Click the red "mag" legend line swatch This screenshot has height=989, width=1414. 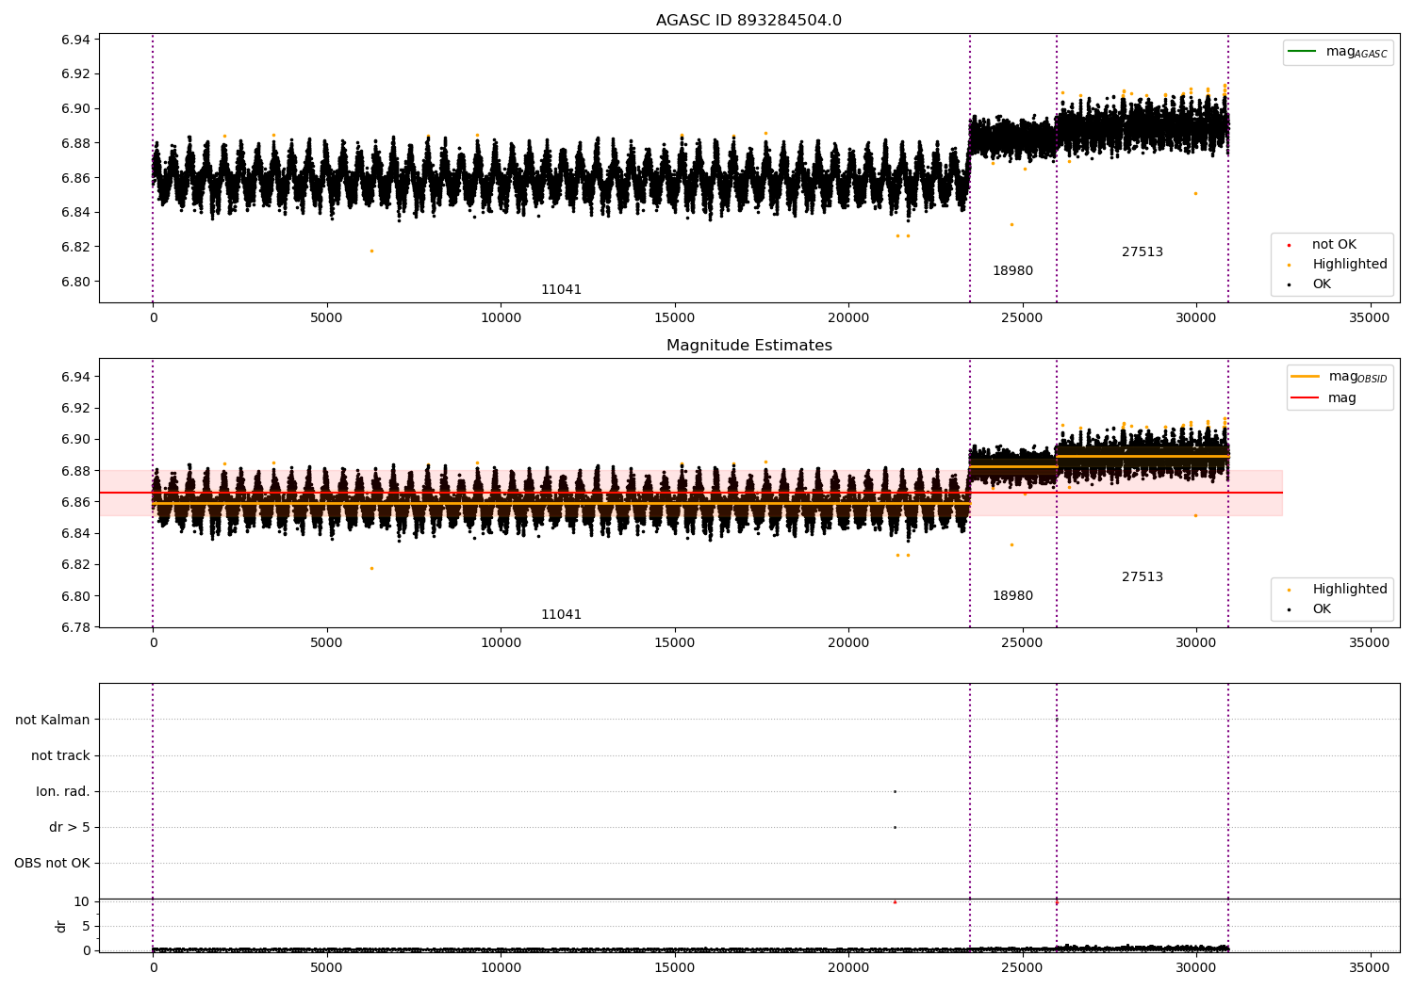(x=1305, y=397)
